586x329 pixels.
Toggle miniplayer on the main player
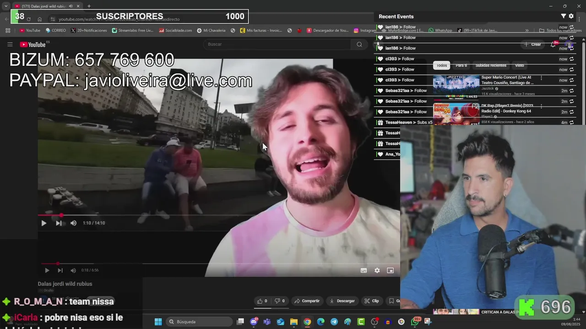(x=390, y=271)
